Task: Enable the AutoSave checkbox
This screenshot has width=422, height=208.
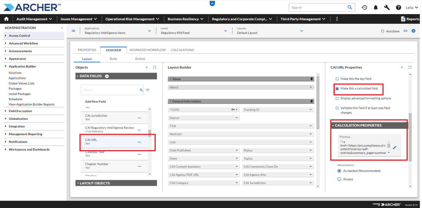Action: click(382, 31)
